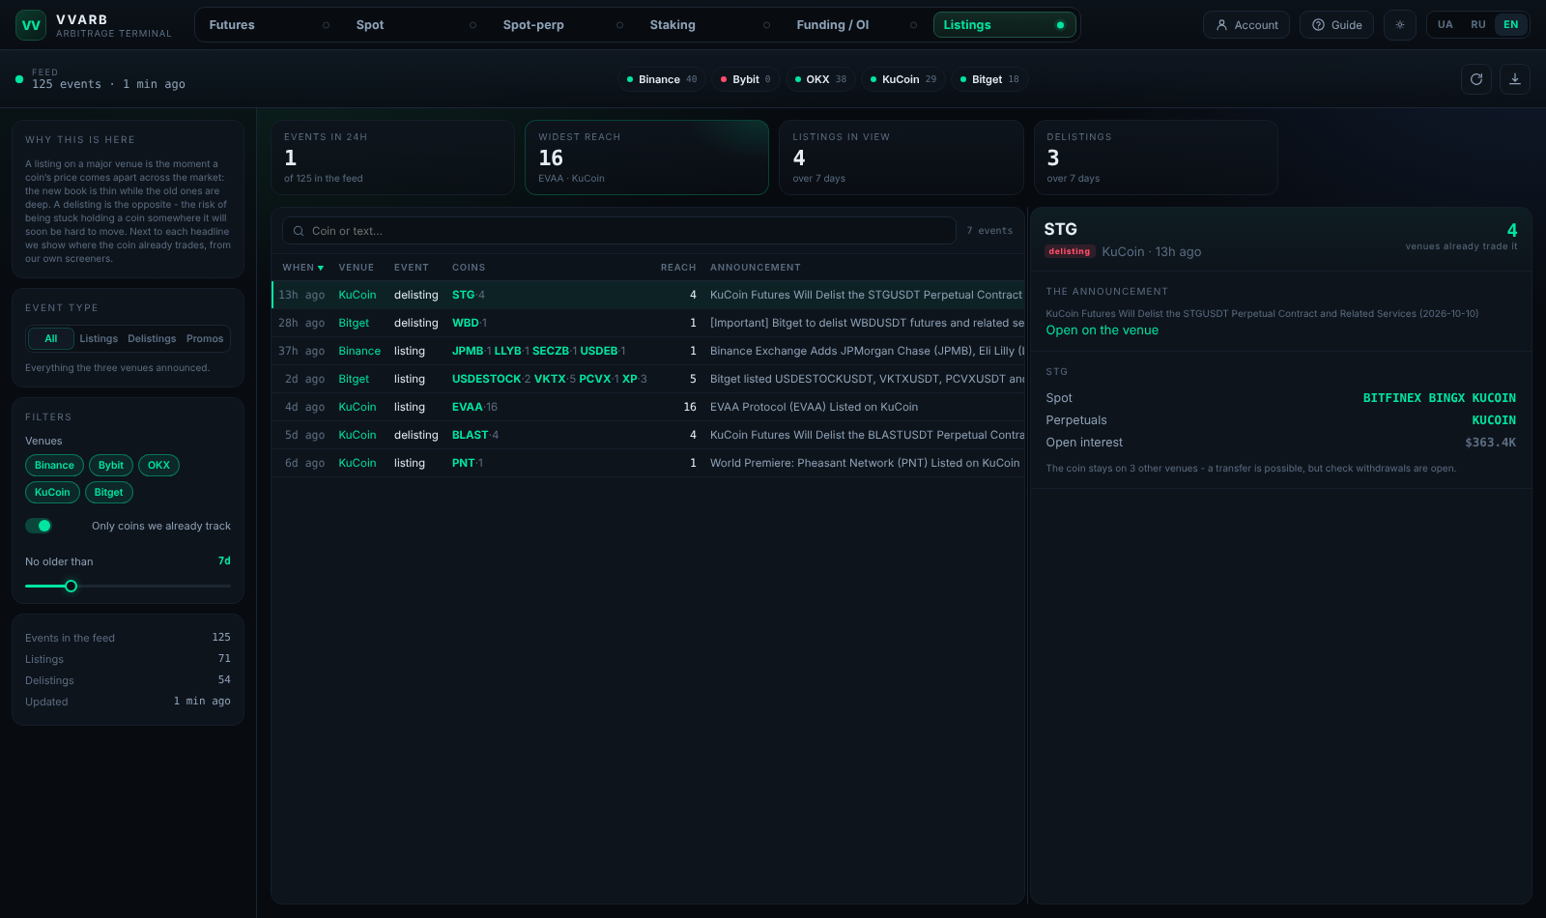This screenshot has width=1546, height=918.
Task: Adjust the No older than slider handle
Action: (x=71, y=586)
